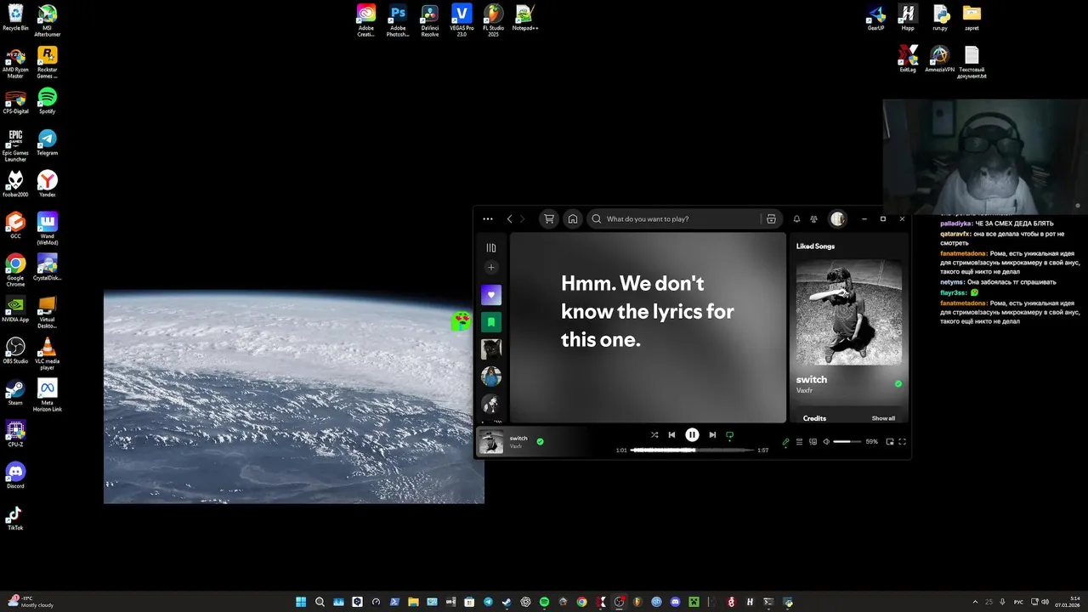This screenshot has height=612, width=1088.
Task: Select the TikTok desktop icon
Action: (15, 517)
